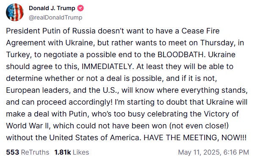255x158 pixels.
Task: Click the words Cease Fire
Action: click(x=200, y=31)
